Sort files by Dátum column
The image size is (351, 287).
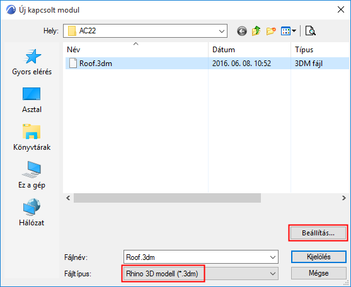point(250,49)
